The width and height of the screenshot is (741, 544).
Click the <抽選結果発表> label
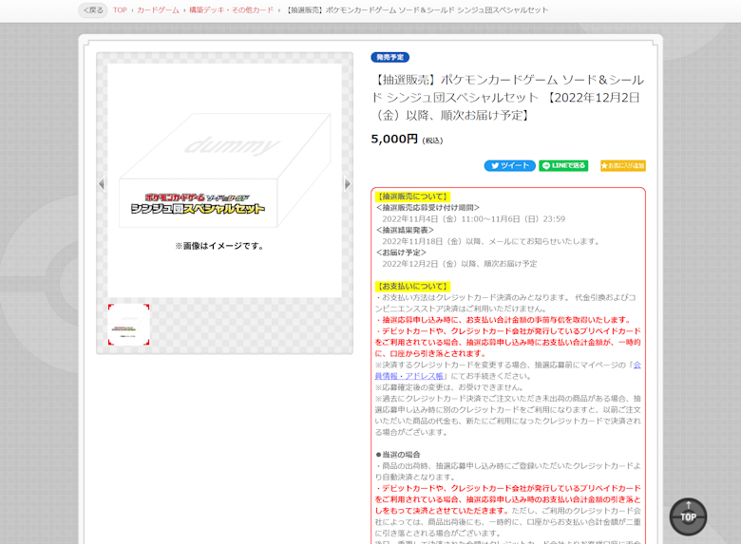[405, 230]
